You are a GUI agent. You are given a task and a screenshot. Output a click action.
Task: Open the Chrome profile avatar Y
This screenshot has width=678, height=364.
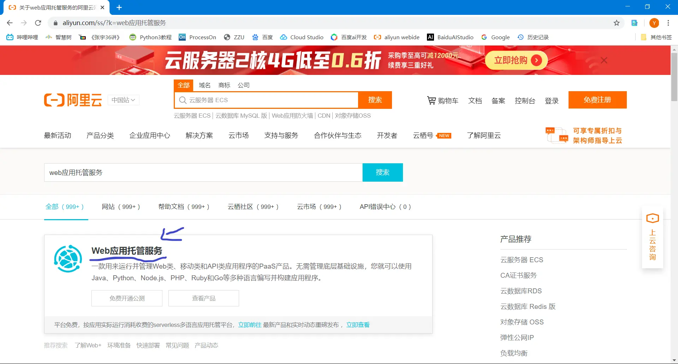click(654, 23)
